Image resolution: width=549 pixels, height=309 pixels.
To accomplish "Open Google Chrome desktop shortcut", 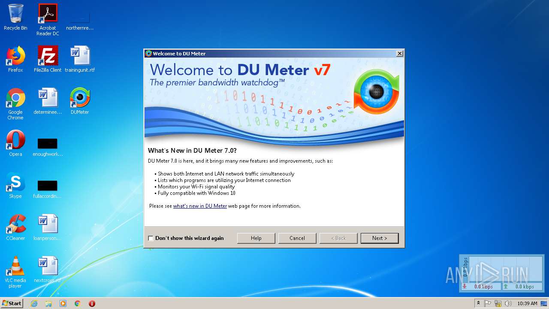I will pos(15,104).
